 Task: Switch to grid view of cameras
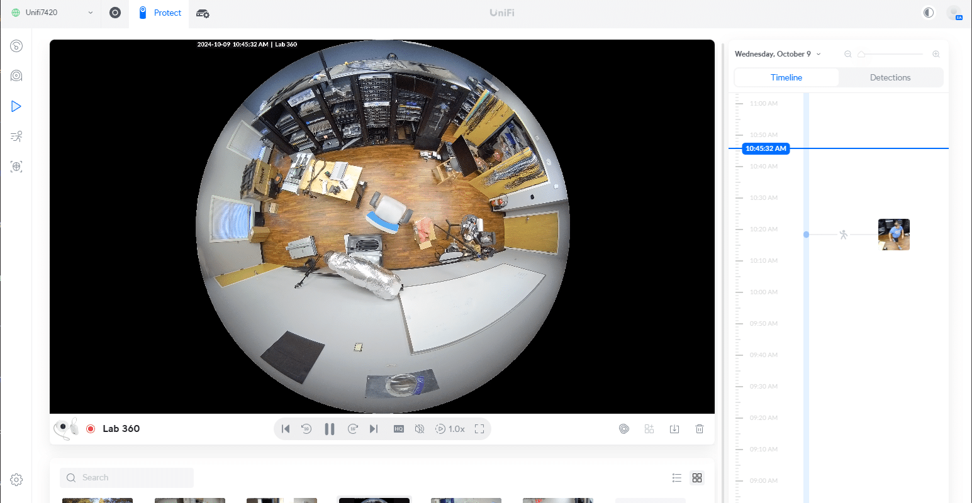tap(697, 478)
